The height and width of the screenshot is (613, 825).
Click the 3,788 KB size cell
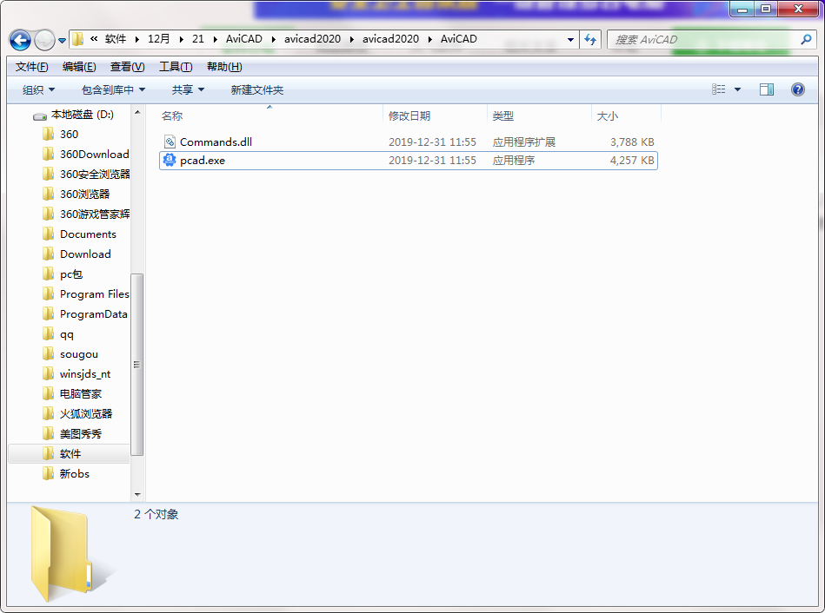[x=632, y=142]
